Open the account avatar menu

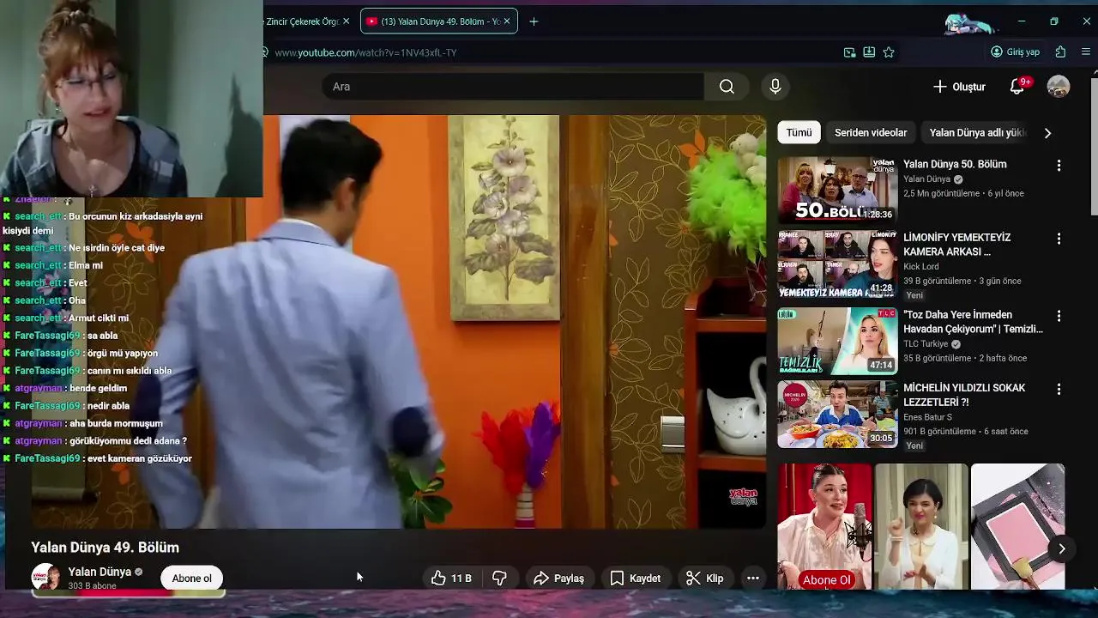point(1059,87)
